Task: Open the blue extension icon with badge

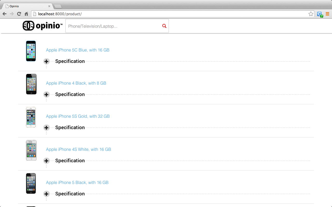Action: click(320, 14)
